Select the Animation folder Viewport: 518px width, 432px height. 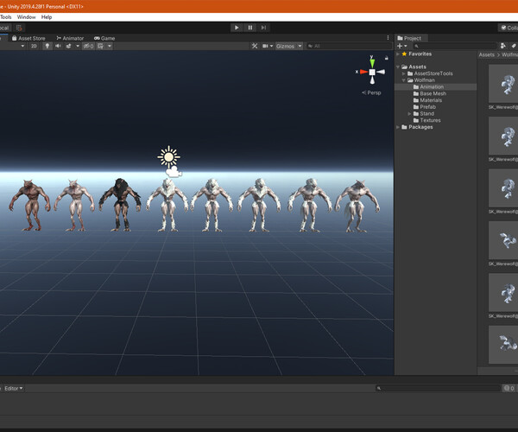(435, 87)
